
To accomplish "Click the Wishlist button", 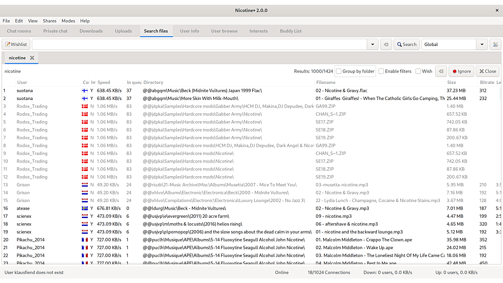I will pyautogui.click(x=16, y=44).
